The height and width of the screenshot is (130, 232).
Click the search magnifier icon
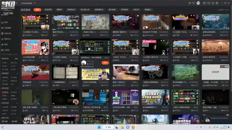click(35, 3)
